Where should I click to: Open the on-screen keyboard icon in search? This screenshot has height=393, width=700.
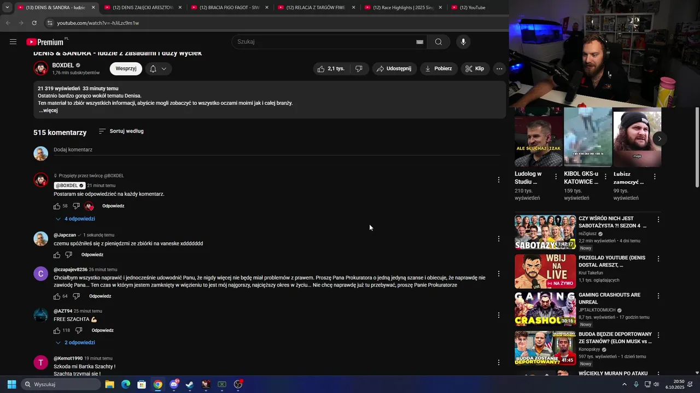point(419,42)
